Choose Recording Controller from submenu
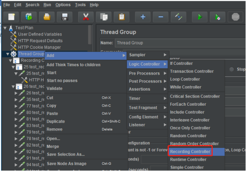This screenshot has width=246, height=171. point(196,152)
